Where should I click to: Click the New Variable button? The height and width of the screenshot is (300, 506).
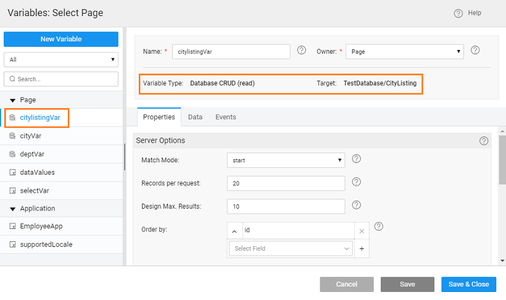(x=61, y=39)
